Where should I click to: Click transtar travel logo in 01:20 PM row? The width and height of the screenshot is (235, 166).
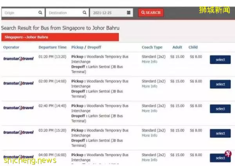18,59
